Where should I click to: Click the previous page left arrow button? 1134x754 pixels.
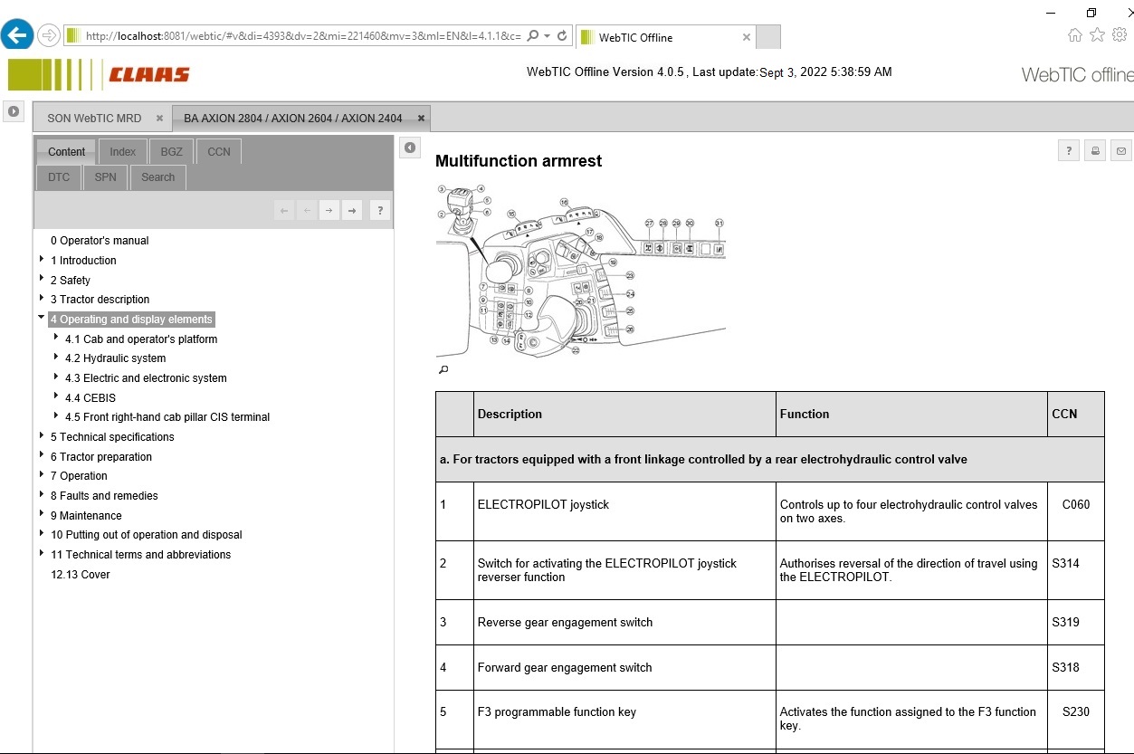pyautogui.click(x=307, y=210)
